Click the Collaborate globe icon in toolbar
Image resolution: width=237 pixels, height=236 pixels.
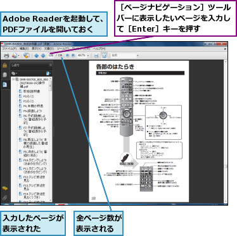pyautogui.click(x=27, y=56)
